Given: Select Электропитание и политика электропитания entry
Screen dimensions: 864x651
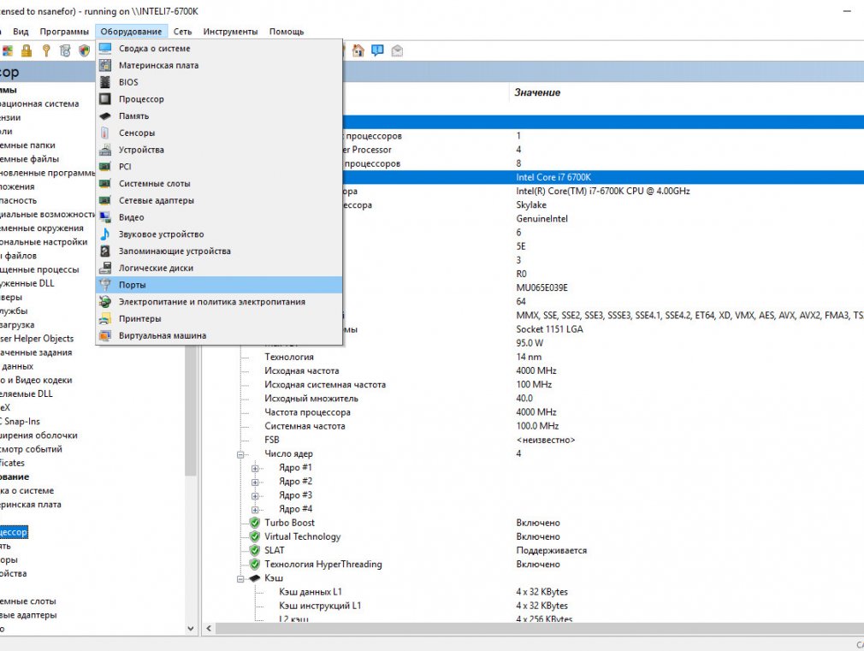Looking at the screenshot, I should coord(219,301).
